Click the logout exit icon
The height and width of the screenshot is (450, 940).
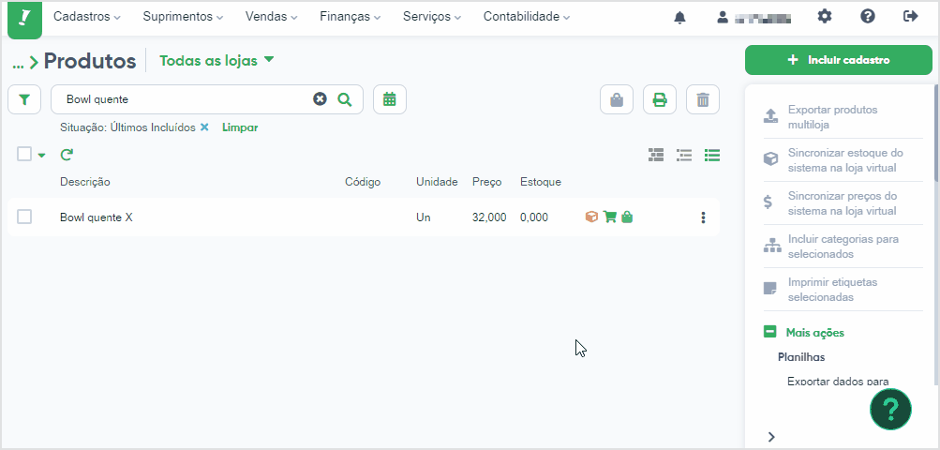pos(911,17)
